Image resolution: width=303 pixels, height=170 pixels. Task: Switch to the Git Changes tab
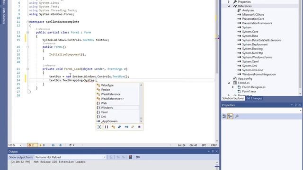coord(254,98)
